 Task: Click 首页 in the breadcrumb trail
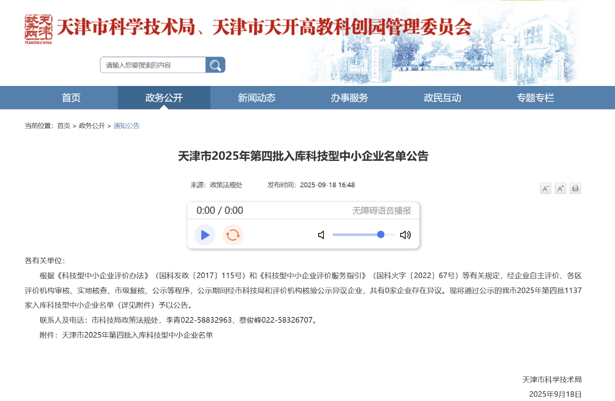[63, 126]
